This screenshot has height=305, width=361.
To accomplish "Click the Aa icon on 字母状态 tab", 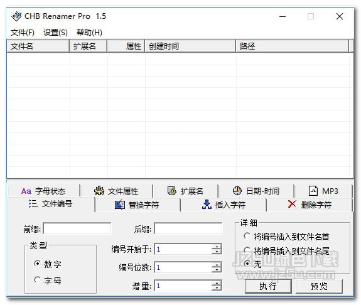I will point(26,191).
